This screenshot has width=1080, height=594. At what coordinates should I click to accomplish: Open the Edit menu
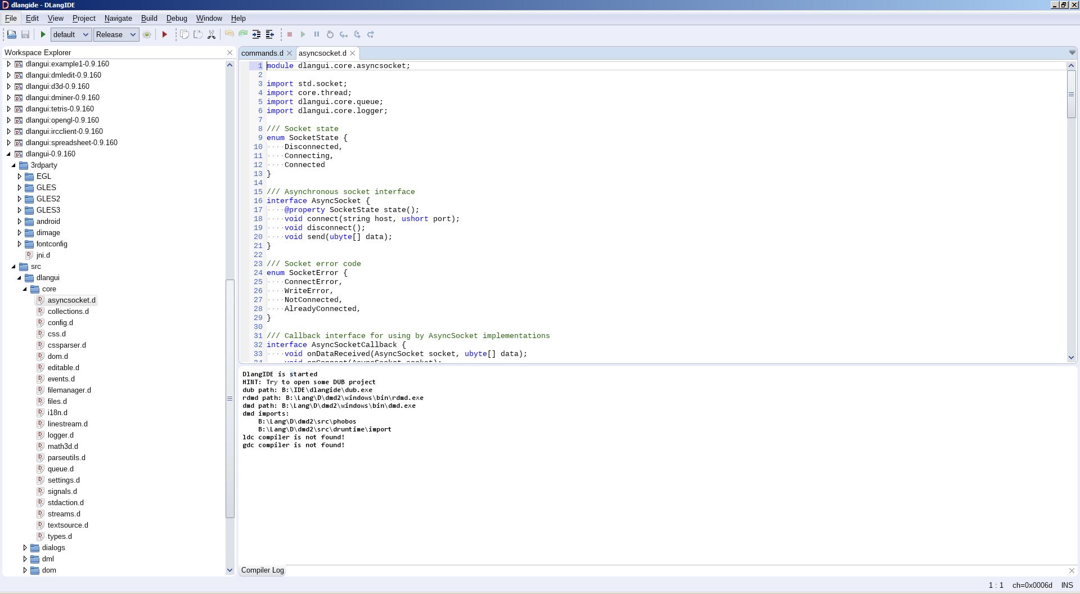(32, 18)
